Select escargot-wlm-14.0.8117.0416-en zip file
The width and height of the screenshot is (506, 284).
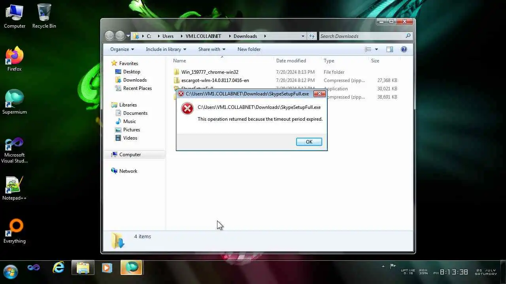pos(215,80)
